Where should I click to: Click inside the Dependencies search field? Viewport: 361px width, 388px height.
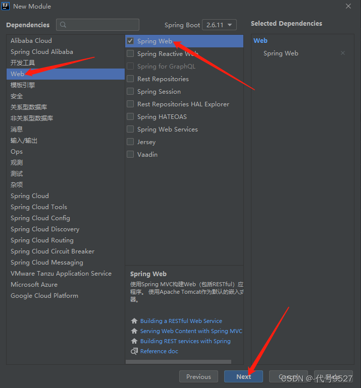point(97,25)
